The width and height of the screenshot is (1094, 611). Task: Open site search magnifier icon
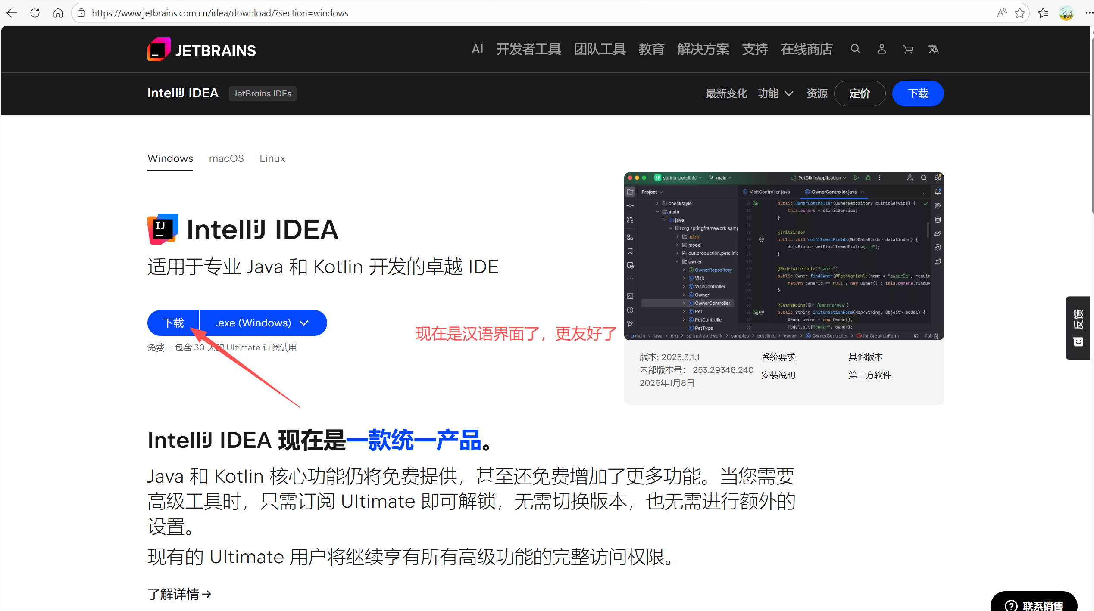tap(855, 49)
